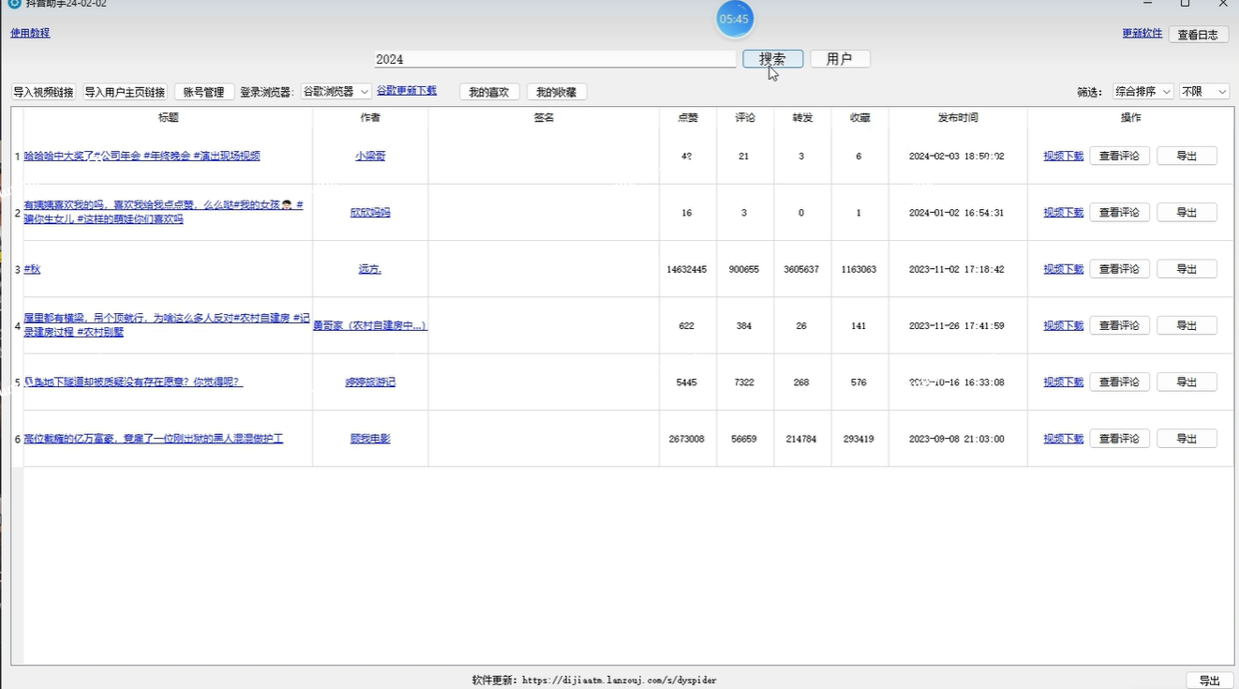Click the 点赞 column header
1239x689 pixels.
coord(687,118)
